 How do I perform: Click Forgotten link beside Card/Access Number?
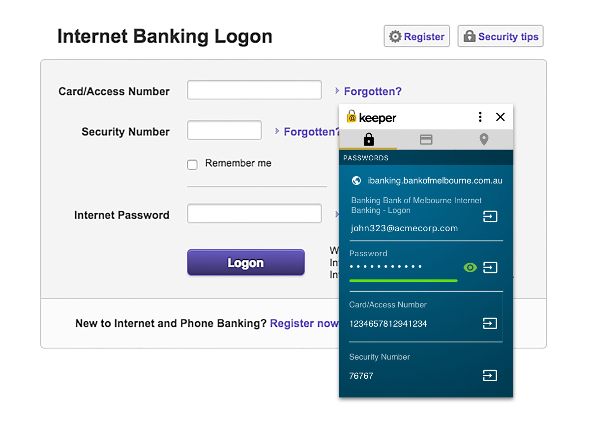click(372, 91)
